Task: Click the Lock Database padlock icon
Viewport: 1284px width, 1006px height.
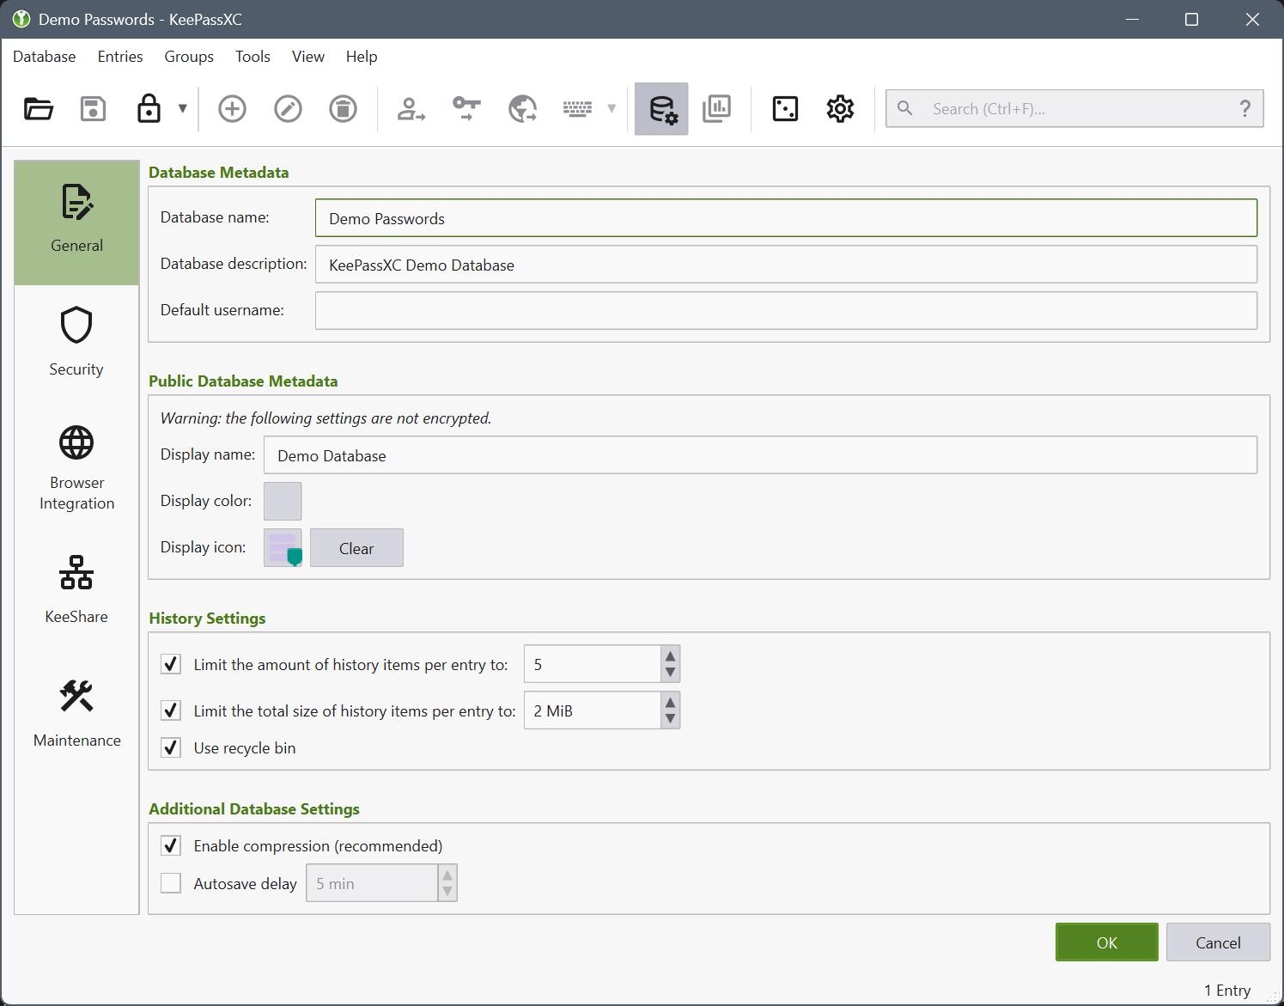Action: point(149,109)
